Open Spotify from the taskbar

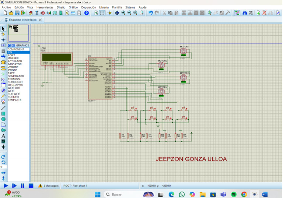234,194
